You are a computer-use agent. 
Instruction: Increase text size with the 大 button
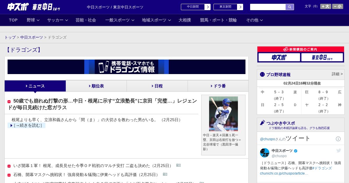pos(325,6)
